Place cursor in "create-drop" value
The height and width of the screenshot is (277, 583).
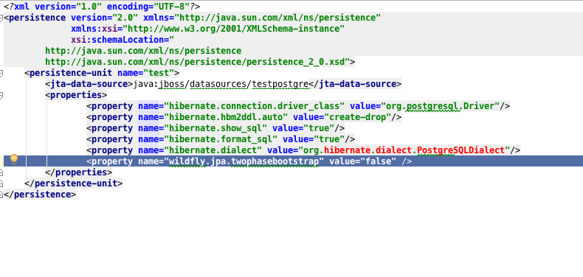tap(358, 117)
